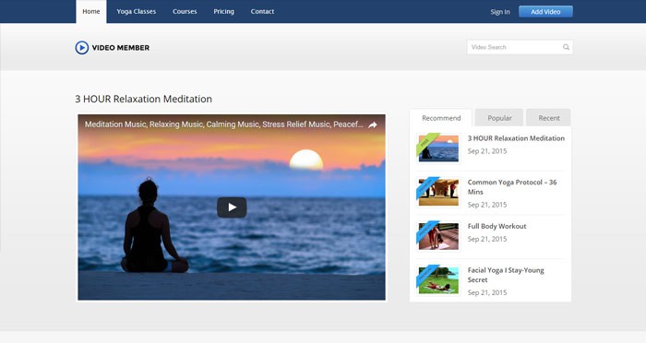Screen dimensions: 646x343
Task: Click the share arrow icon on video
Action: (373, 124)
